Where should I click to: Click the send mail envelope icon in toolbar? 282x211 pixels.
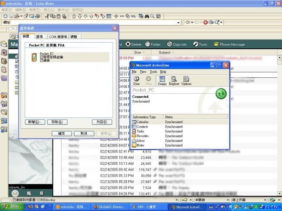(x=32, y=16)
